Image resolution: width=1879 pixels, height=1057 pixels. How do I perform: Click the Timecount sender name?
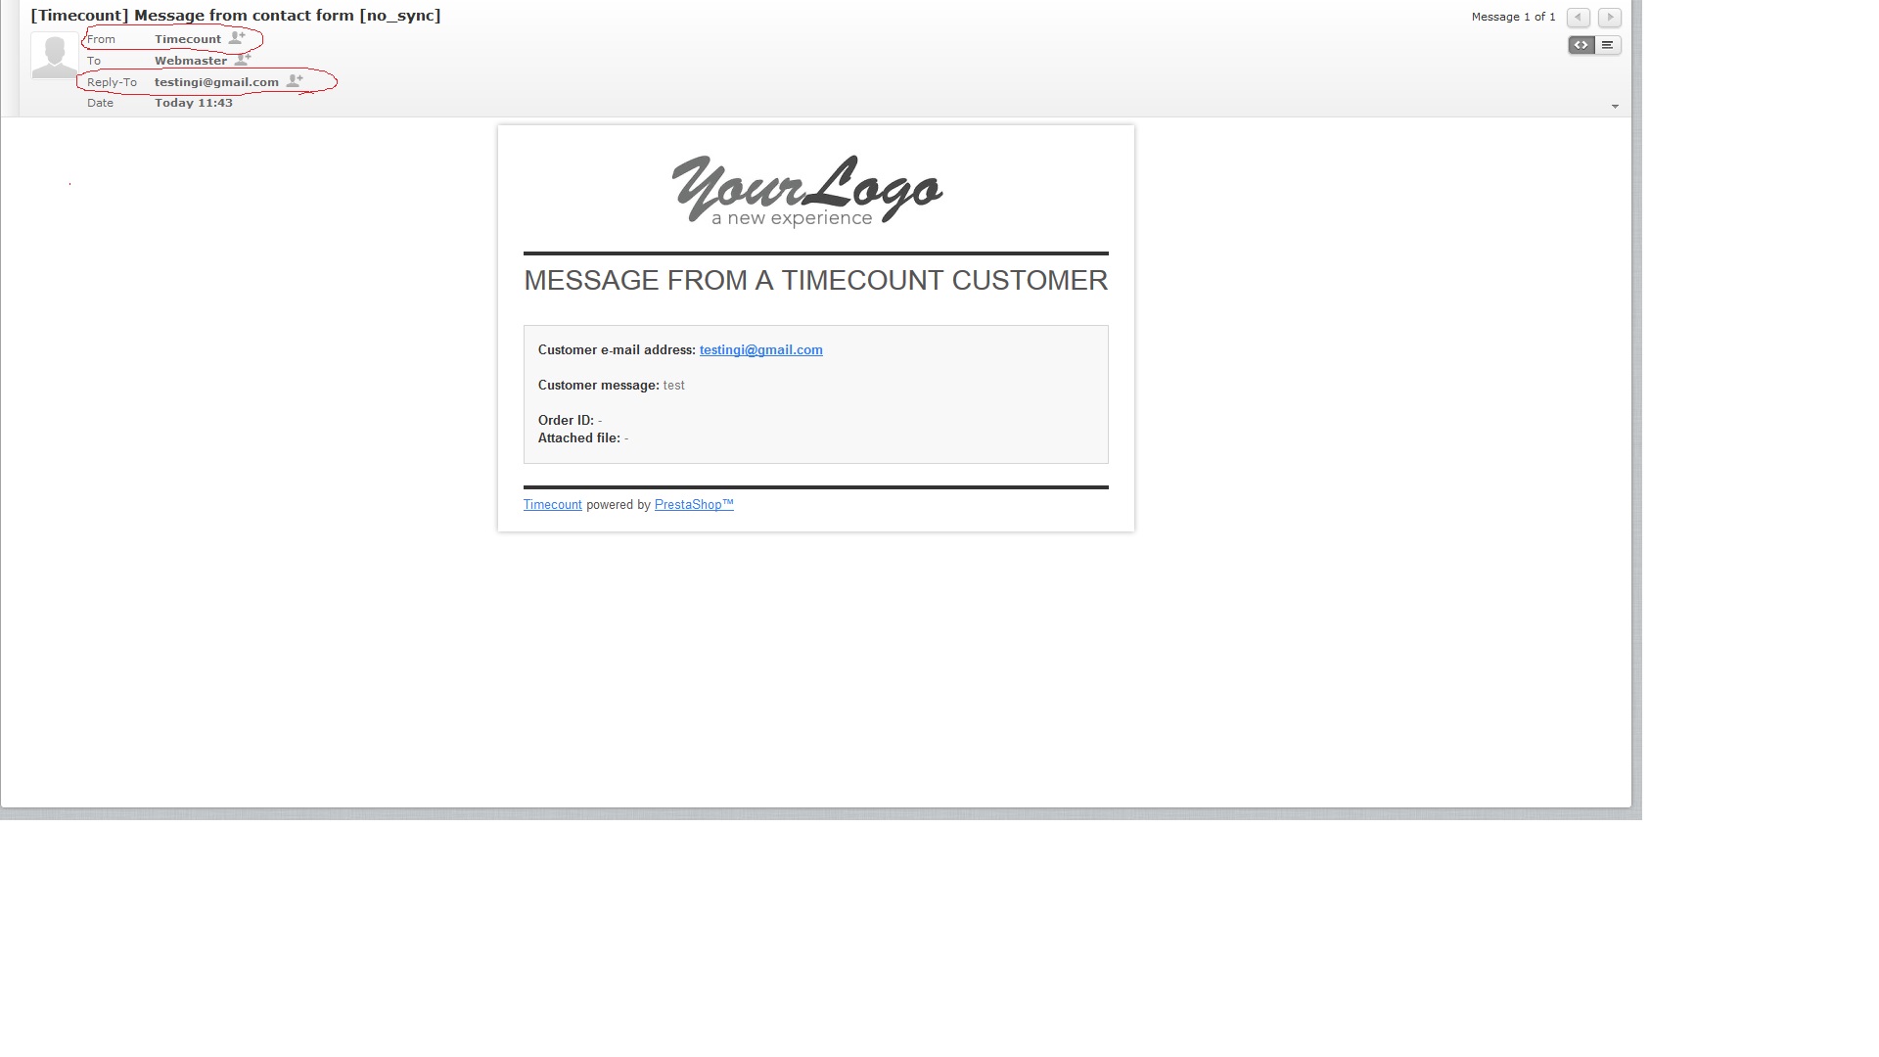tap(188, 39)
